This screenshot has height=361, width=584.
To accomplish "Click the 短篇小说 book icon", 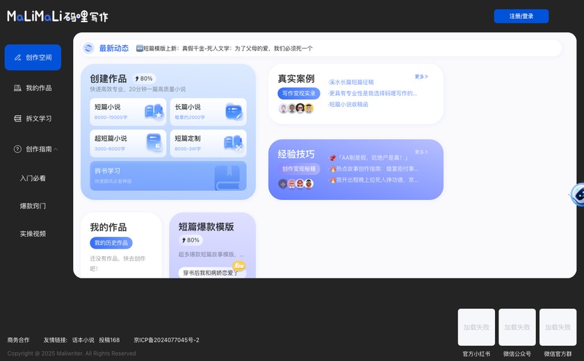I will point(154,112).
